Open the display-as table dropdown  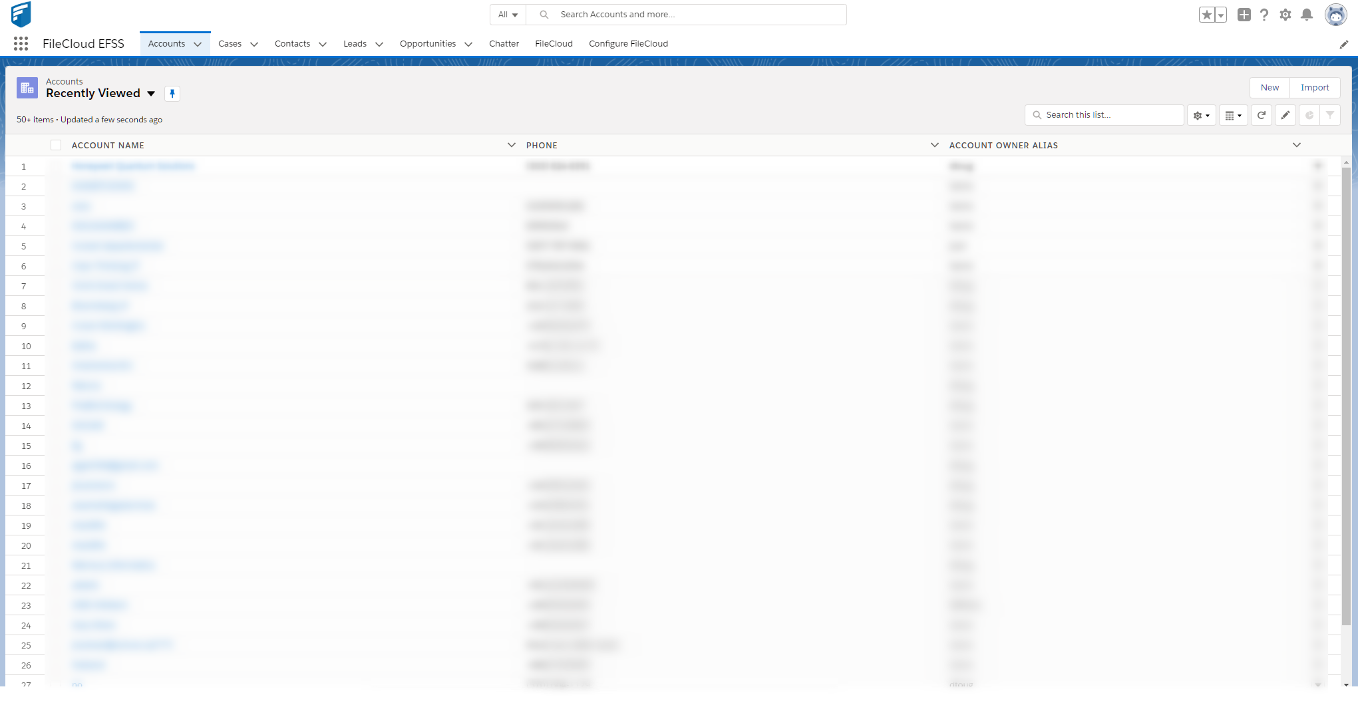point(1233,115)
